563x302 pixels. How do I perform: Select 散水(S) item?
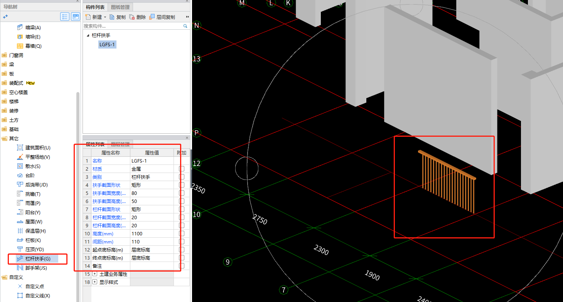click(x=33, y=166)
